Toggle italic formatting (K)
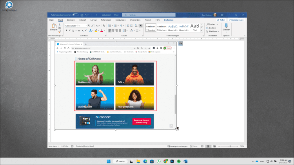294x165 pixels. tap(70, 30)
